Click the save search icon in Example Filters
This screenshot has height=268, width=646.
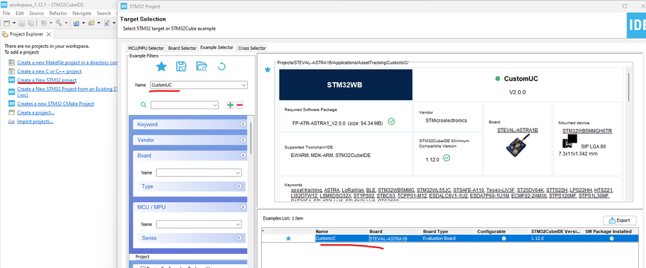(x=181, y=67)
